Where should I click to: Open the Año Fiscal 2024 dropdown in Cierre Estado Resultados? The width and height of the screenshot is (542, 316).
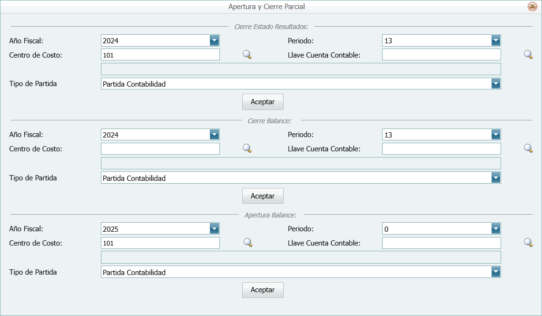click(x=215, y=40)
